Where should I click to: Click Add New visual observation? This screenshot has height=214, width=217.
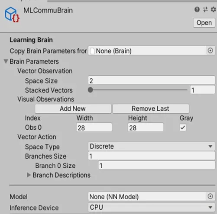pyautogui.click(x=73, y=109)
